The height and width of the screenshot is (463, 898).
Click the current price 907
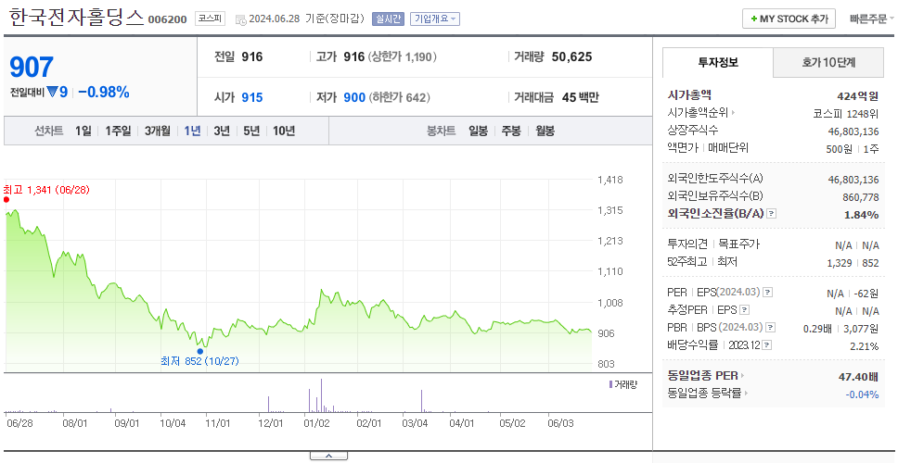pos(32,67)
